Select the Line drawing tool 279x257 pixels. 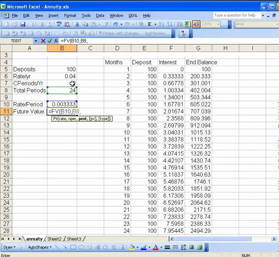pos(57,247)
